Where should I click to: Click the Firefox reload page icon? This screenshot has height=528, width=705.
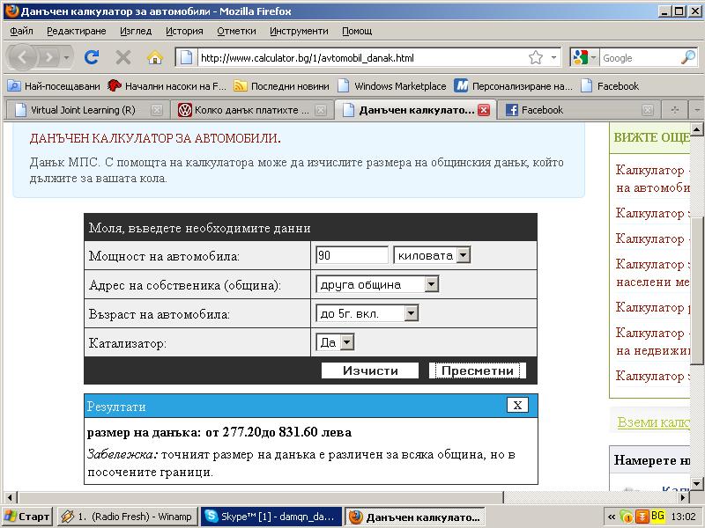coord(92,57)
